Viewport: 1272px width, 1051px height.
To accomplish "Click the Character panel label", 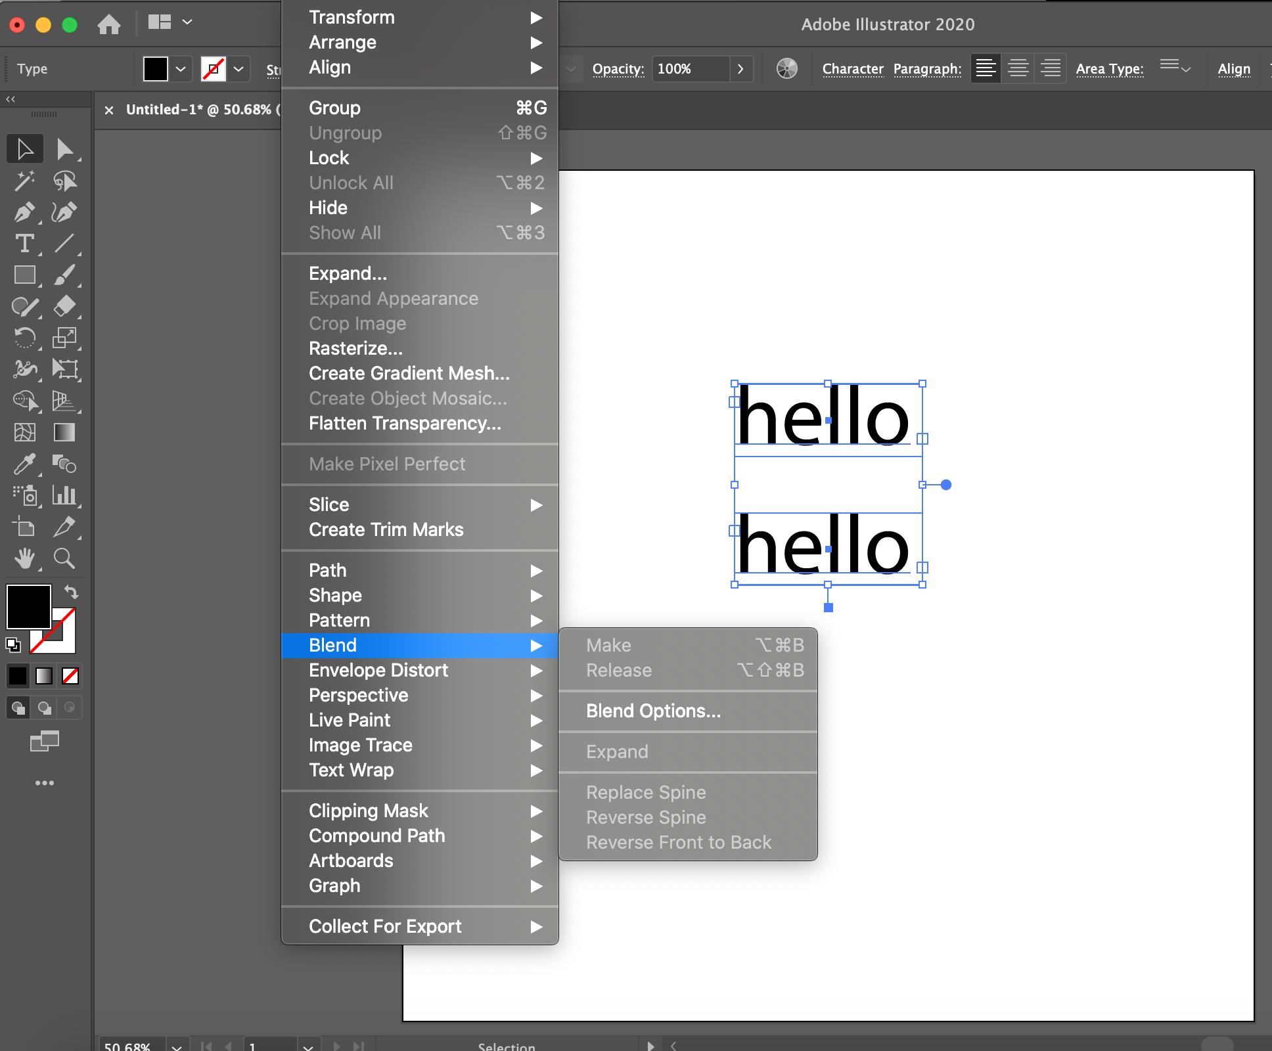I will [x=853, y=68].
